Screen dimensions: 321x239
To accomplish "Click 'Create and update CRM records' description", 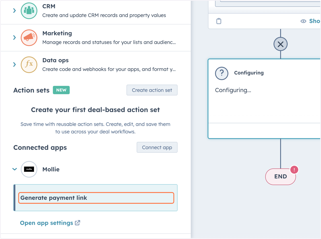I will 104,15.
